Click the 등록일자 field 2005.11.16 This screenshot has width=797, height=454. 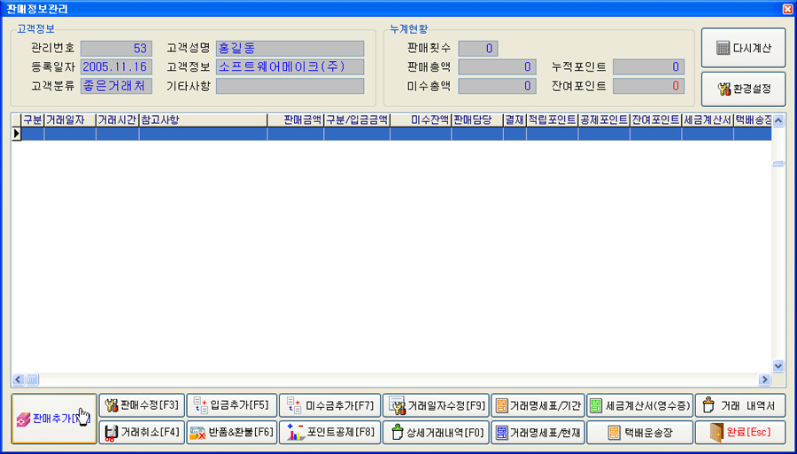[x=116, y=66]
